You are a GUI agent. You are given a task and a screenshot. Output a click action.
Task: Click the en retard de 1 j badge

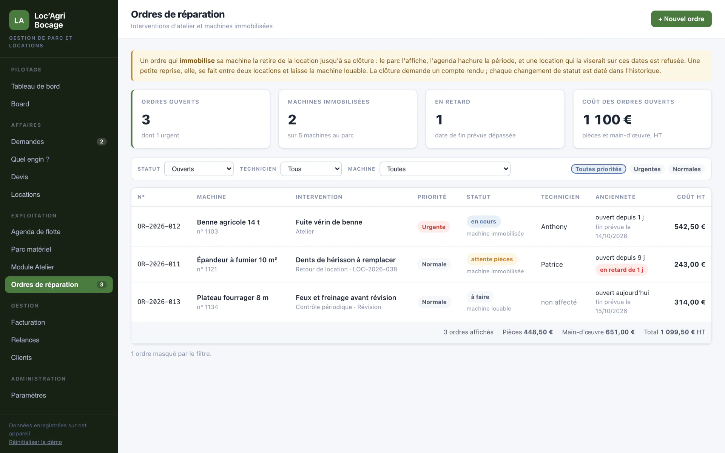[x=622, y=270]
